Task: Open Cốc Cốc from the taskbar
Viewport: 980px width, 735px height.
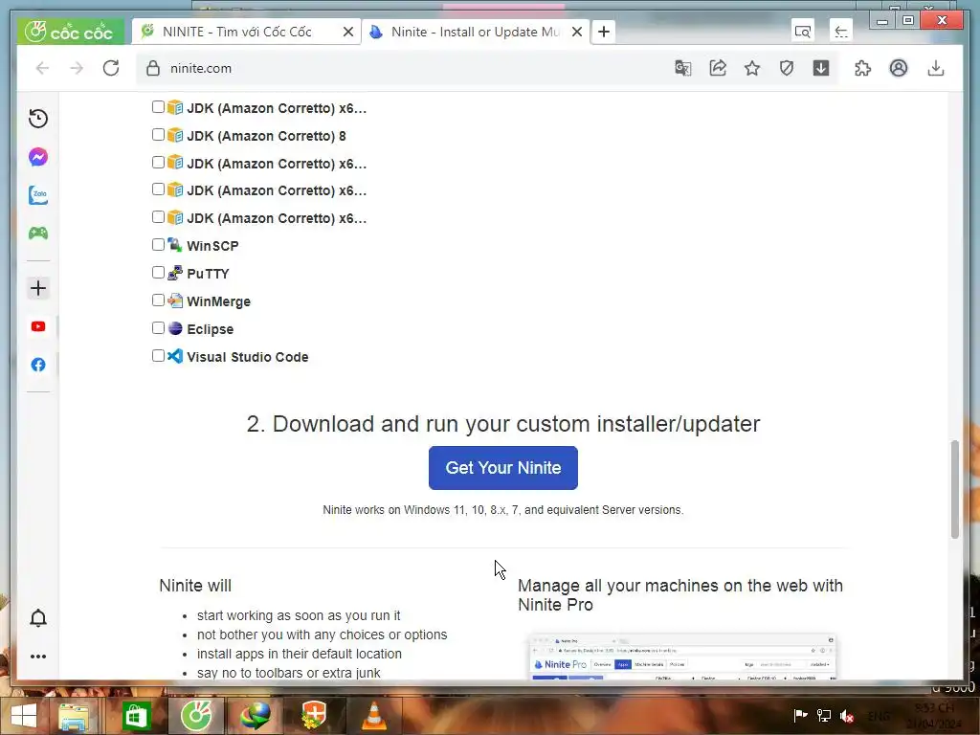Action: pos(196,716)
